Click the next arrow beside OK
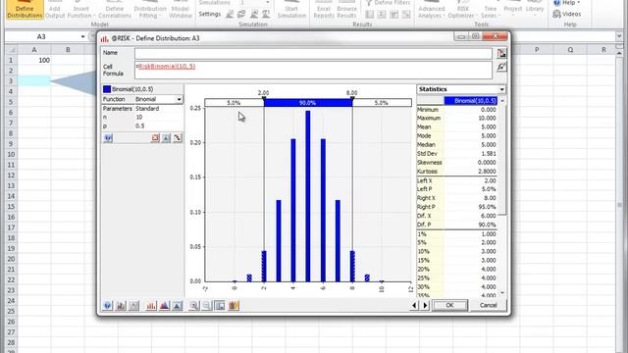The image size is (628, 353). click(x=425, y=305)
